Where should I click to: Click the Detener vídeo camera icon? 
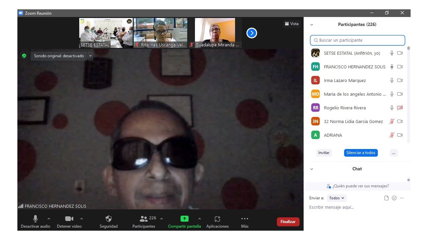click(x=69, y=219)
